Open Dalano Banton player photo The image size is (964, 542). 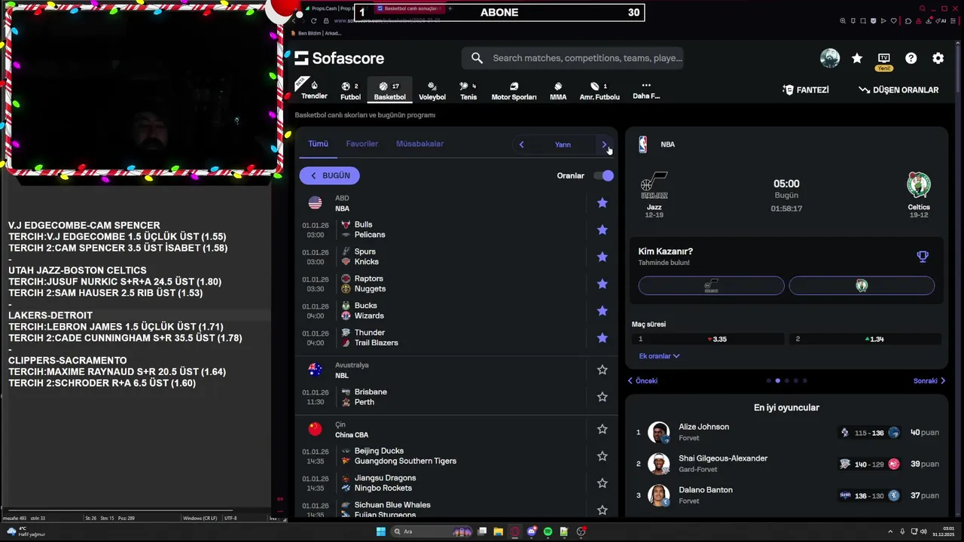[659, 495]
